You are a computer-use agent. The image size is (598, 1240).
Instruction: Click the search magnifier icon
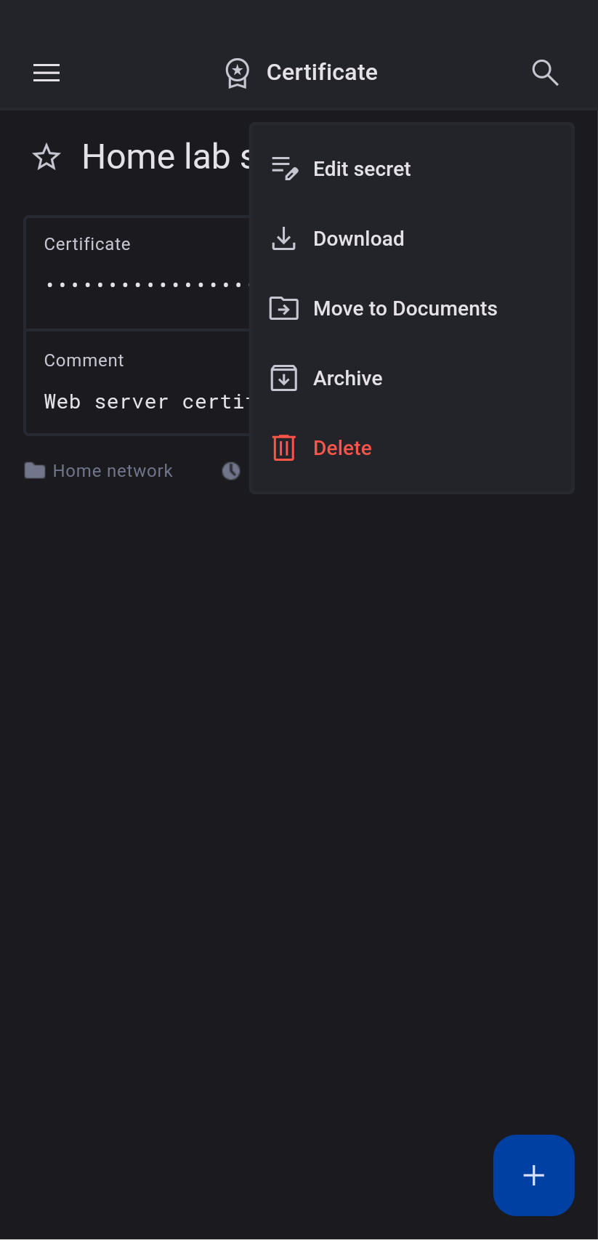(x=545, y=73)
